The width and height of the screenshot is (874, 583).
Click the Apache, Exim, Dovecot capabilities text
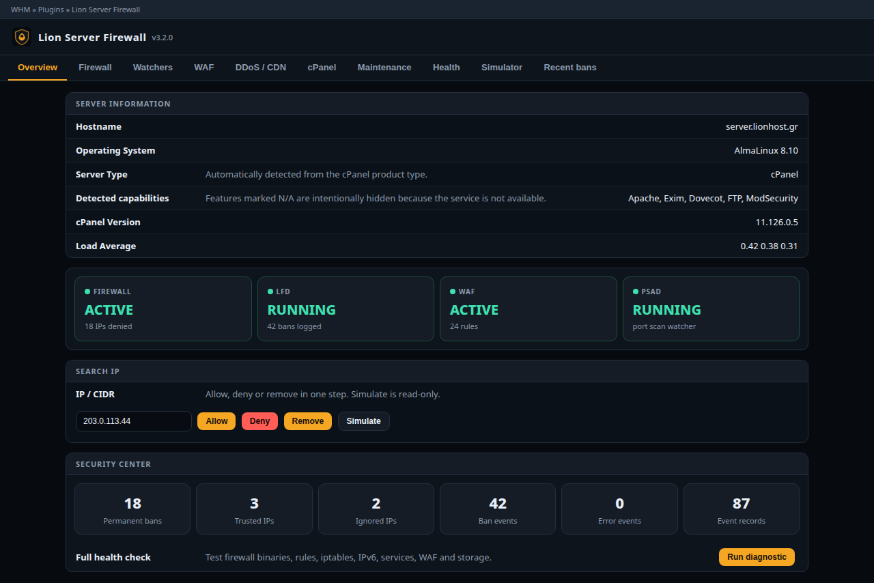tap(713, 199)
